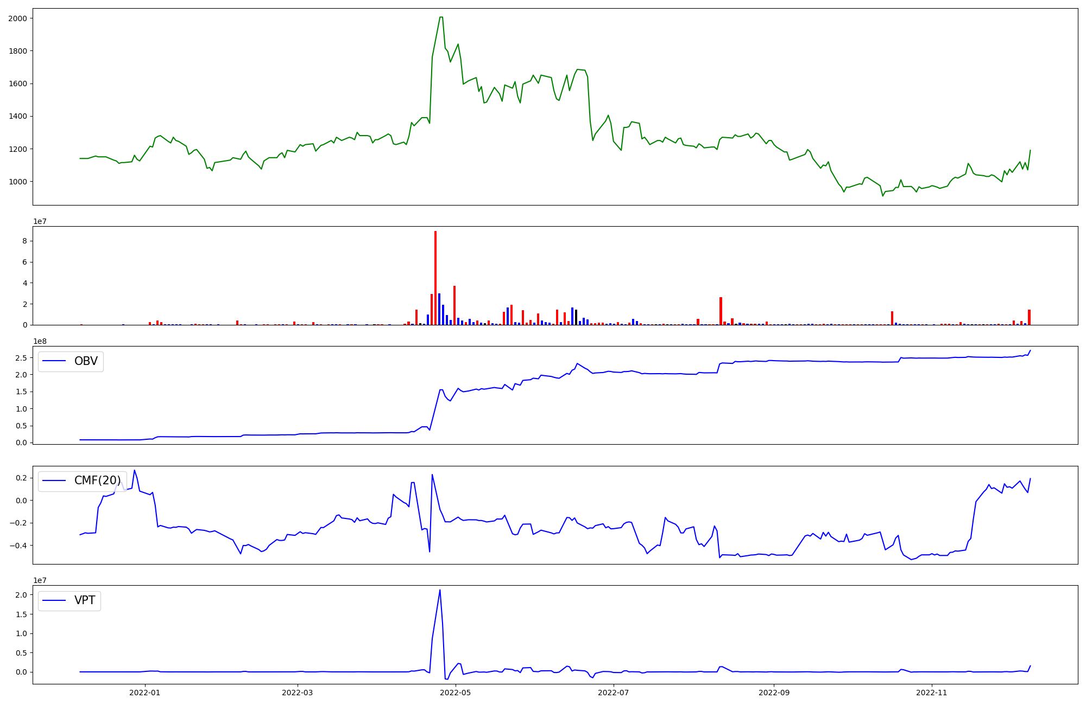
Task: Click the peak of the green price line
Action: pos(441,17)
